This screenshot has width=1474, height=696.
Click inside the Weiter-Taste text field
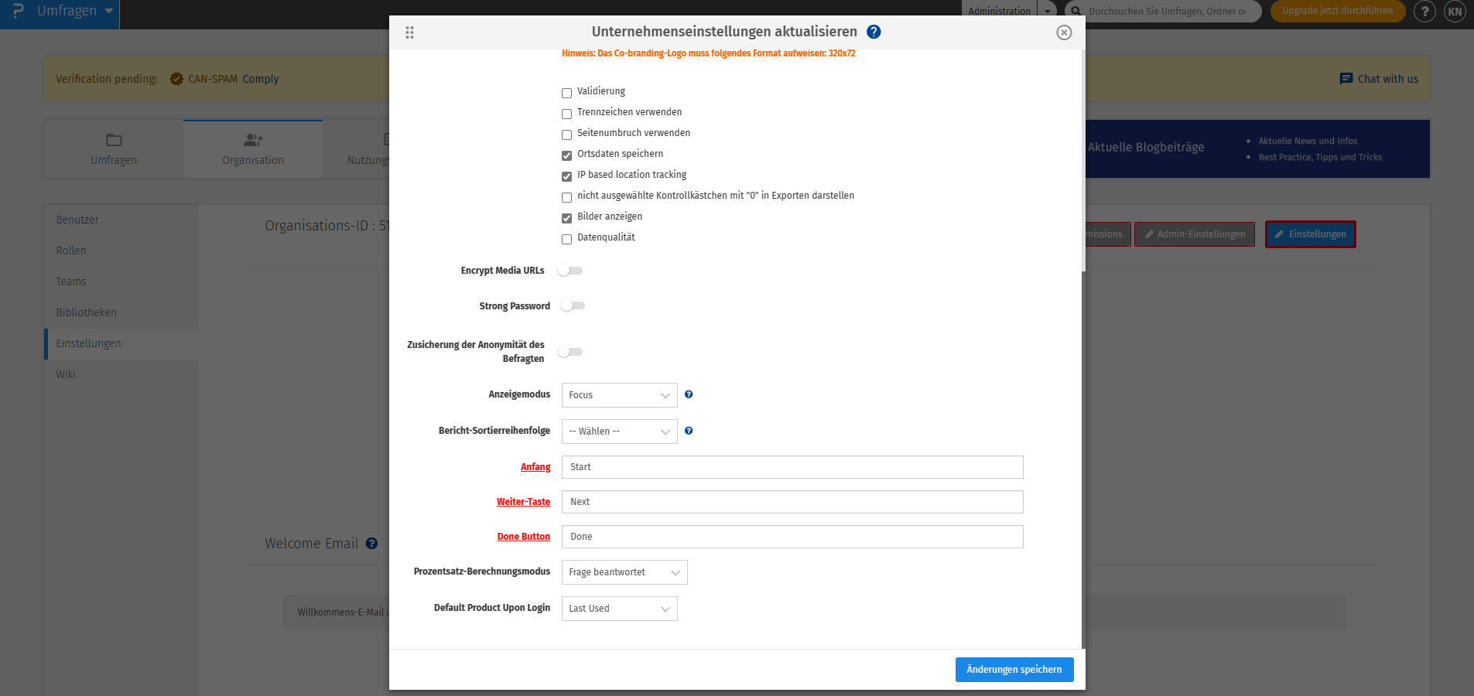(x=792, y=501)
